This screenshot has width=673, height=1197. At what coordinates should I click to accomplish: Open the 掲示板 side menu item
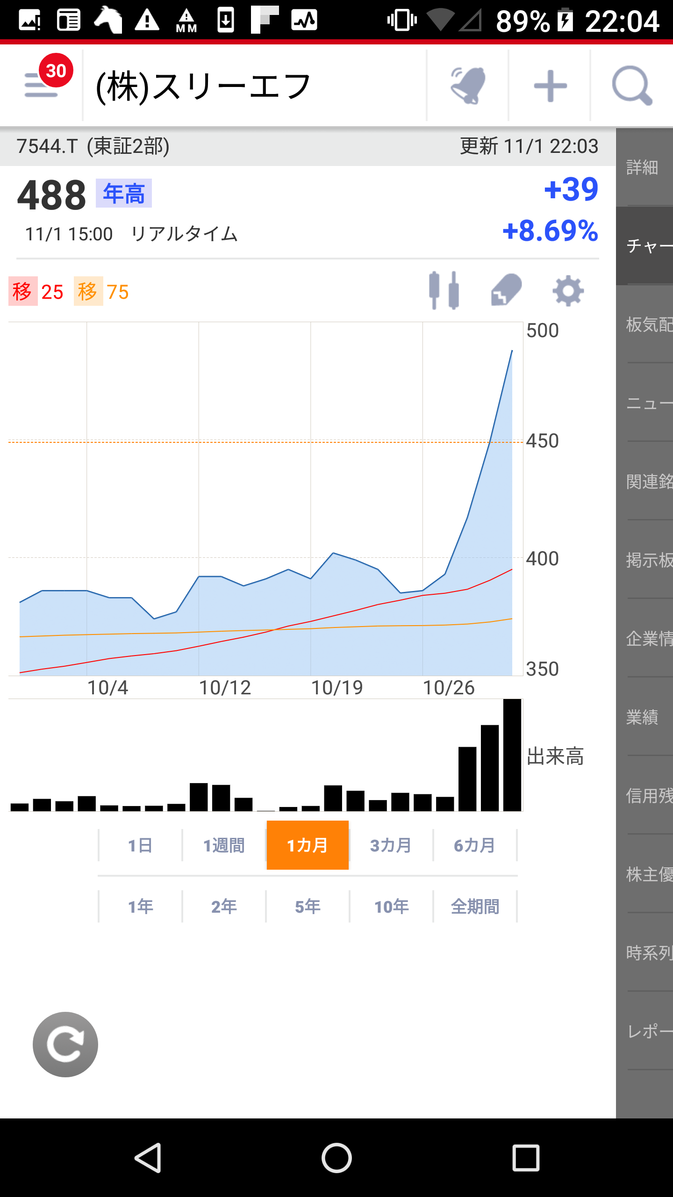(644, 560)
